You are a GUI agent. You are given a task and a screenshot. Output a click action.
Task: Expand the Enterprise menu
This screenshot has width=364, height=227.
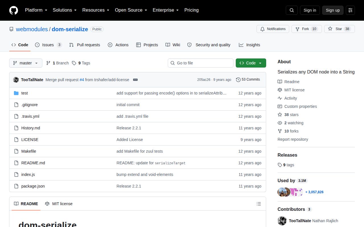pyautogui.click(x=166, y=10)
